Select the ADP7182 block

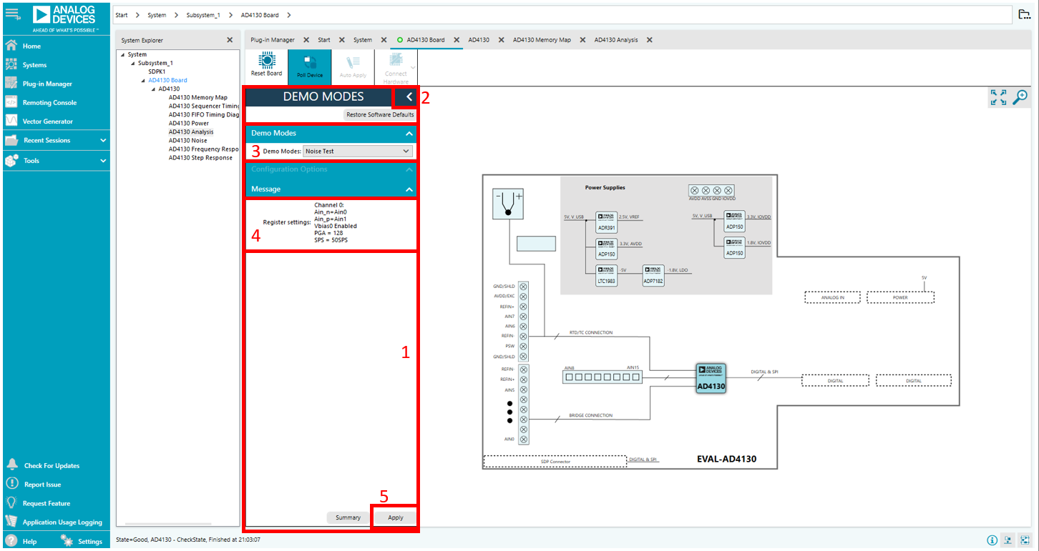pyautogui.click(x=653, y=275)
